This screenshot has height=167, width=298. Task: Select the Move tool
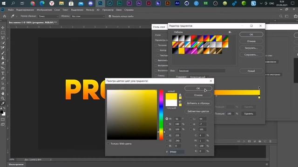(x=3, y=28)
